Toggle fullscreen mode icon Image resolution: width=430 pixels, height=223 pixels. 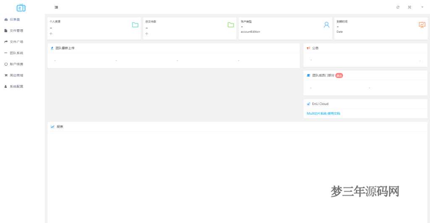point(409,7)
